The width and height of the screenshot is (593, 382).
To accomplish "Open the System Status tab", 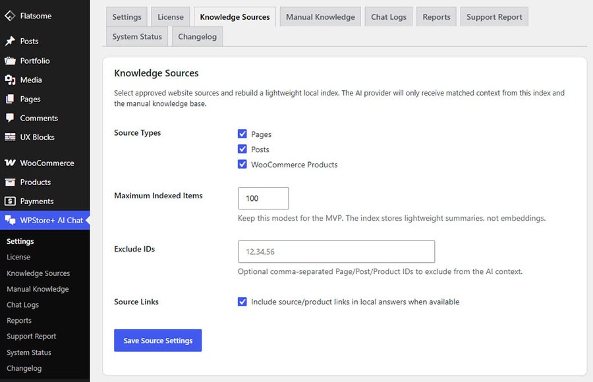I will coord(137,37).
